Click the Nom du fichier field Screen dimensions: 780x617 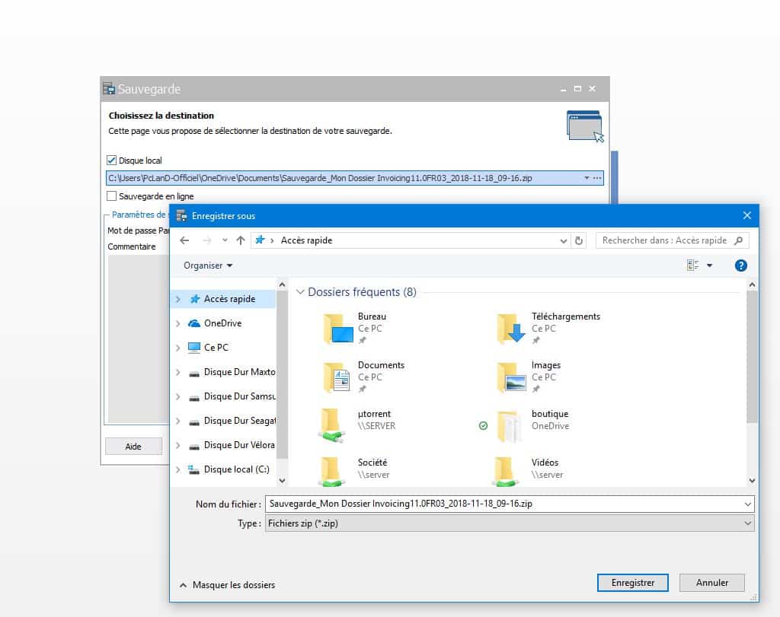[x=503, y=504]
